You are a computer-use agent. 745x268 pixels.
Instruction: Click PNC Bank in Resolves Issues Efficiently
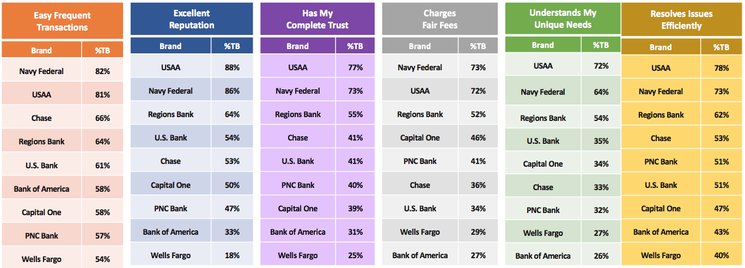(x=661, y=161)
